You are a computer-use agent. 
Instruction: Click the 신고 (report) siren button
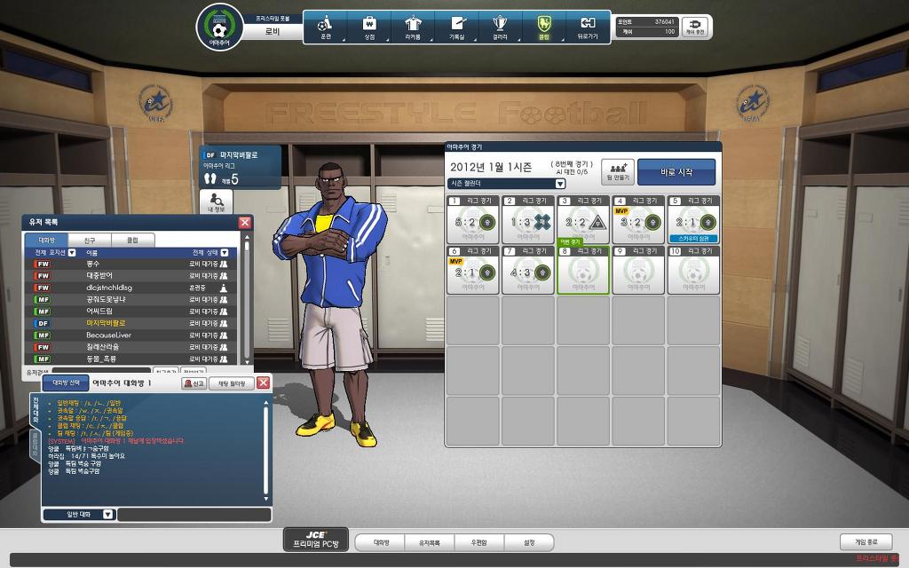click(x=194, y=383)
